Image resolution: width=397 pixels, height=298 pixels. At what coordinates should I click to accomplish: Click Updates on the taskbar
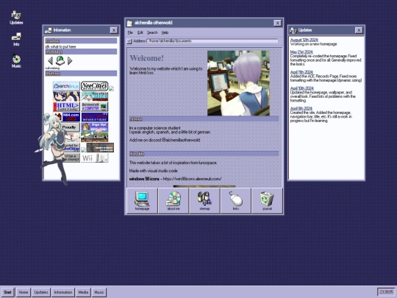coord(41,292)
